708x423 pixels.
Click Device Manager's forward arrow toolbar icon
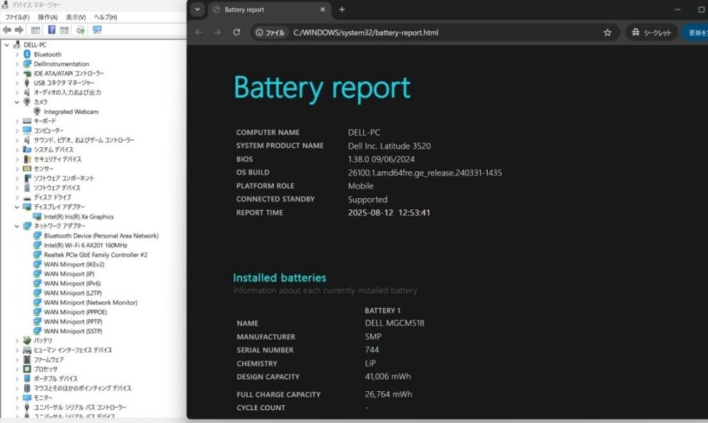pyautogui.click(x=19, y=30)
